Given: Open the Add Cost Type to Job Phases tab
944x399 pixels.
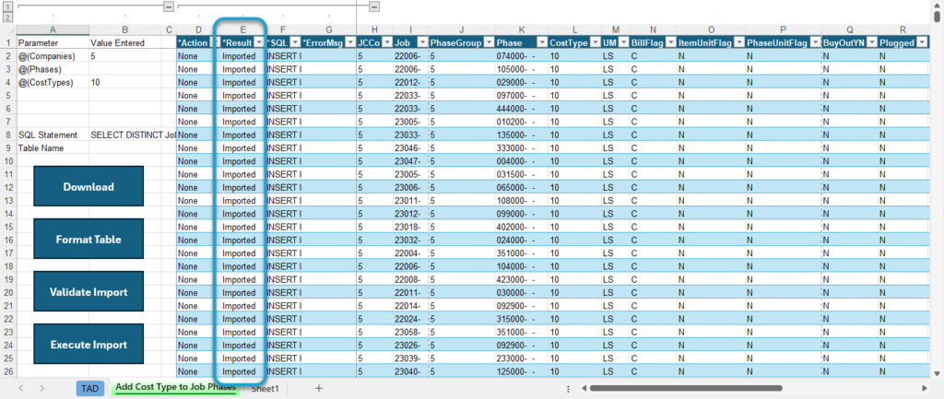Looking at the screenshot, I should click(x=175, y=388).
